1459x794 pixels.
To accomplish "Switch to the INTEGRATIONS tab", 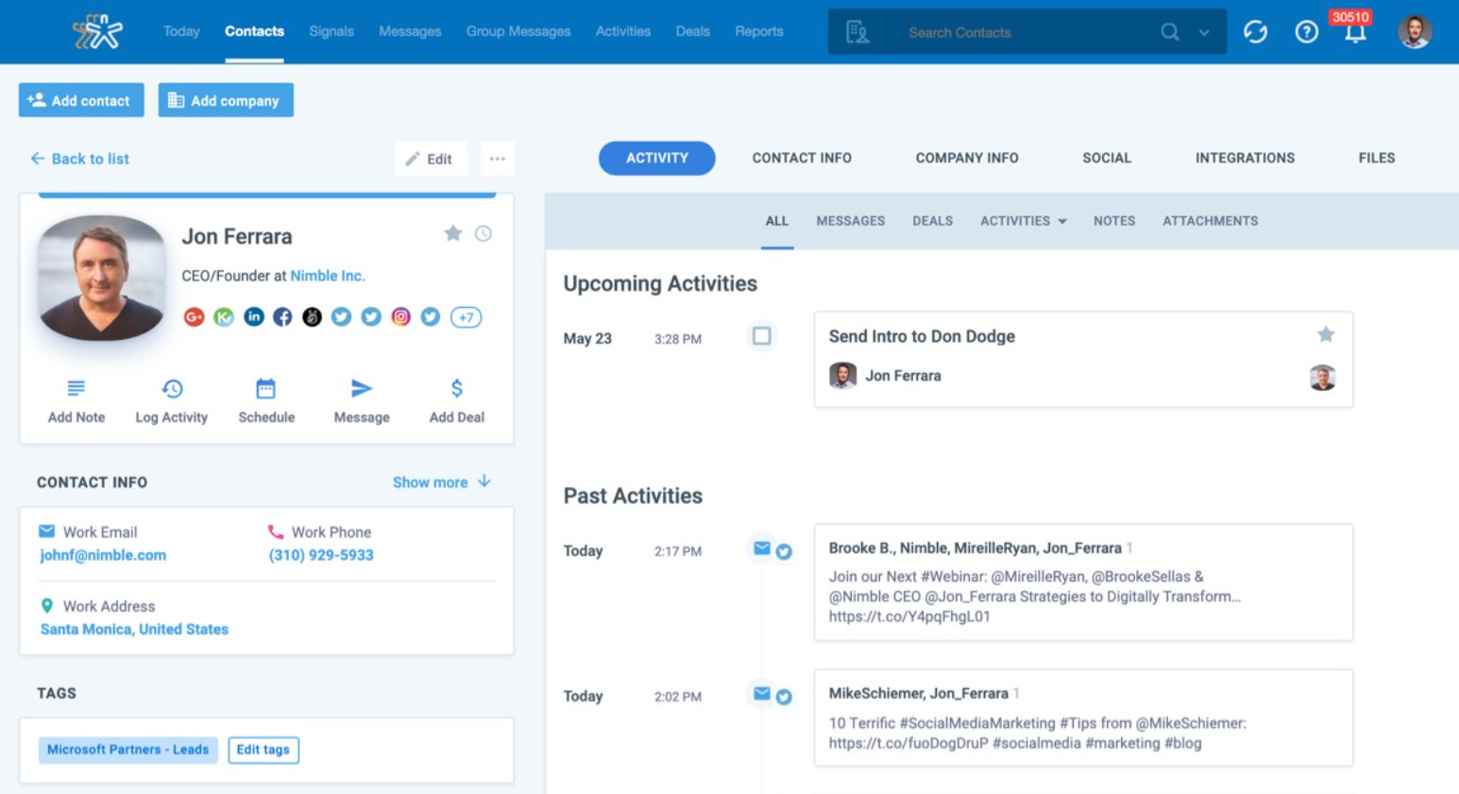I will tap(1245, 158).
